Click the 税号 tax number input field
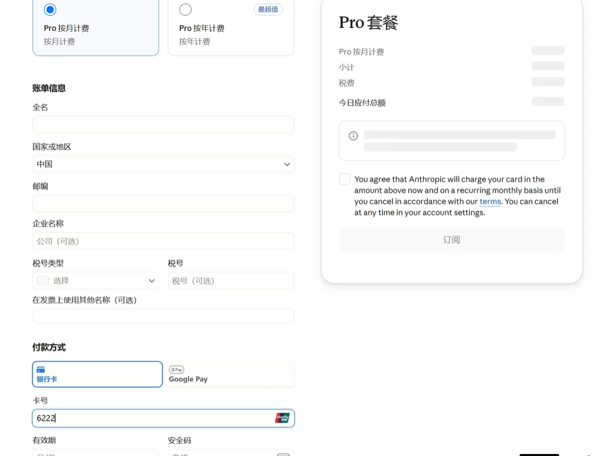Image resolution: width=609 pixels, height=456 pixels. (231, 281)
